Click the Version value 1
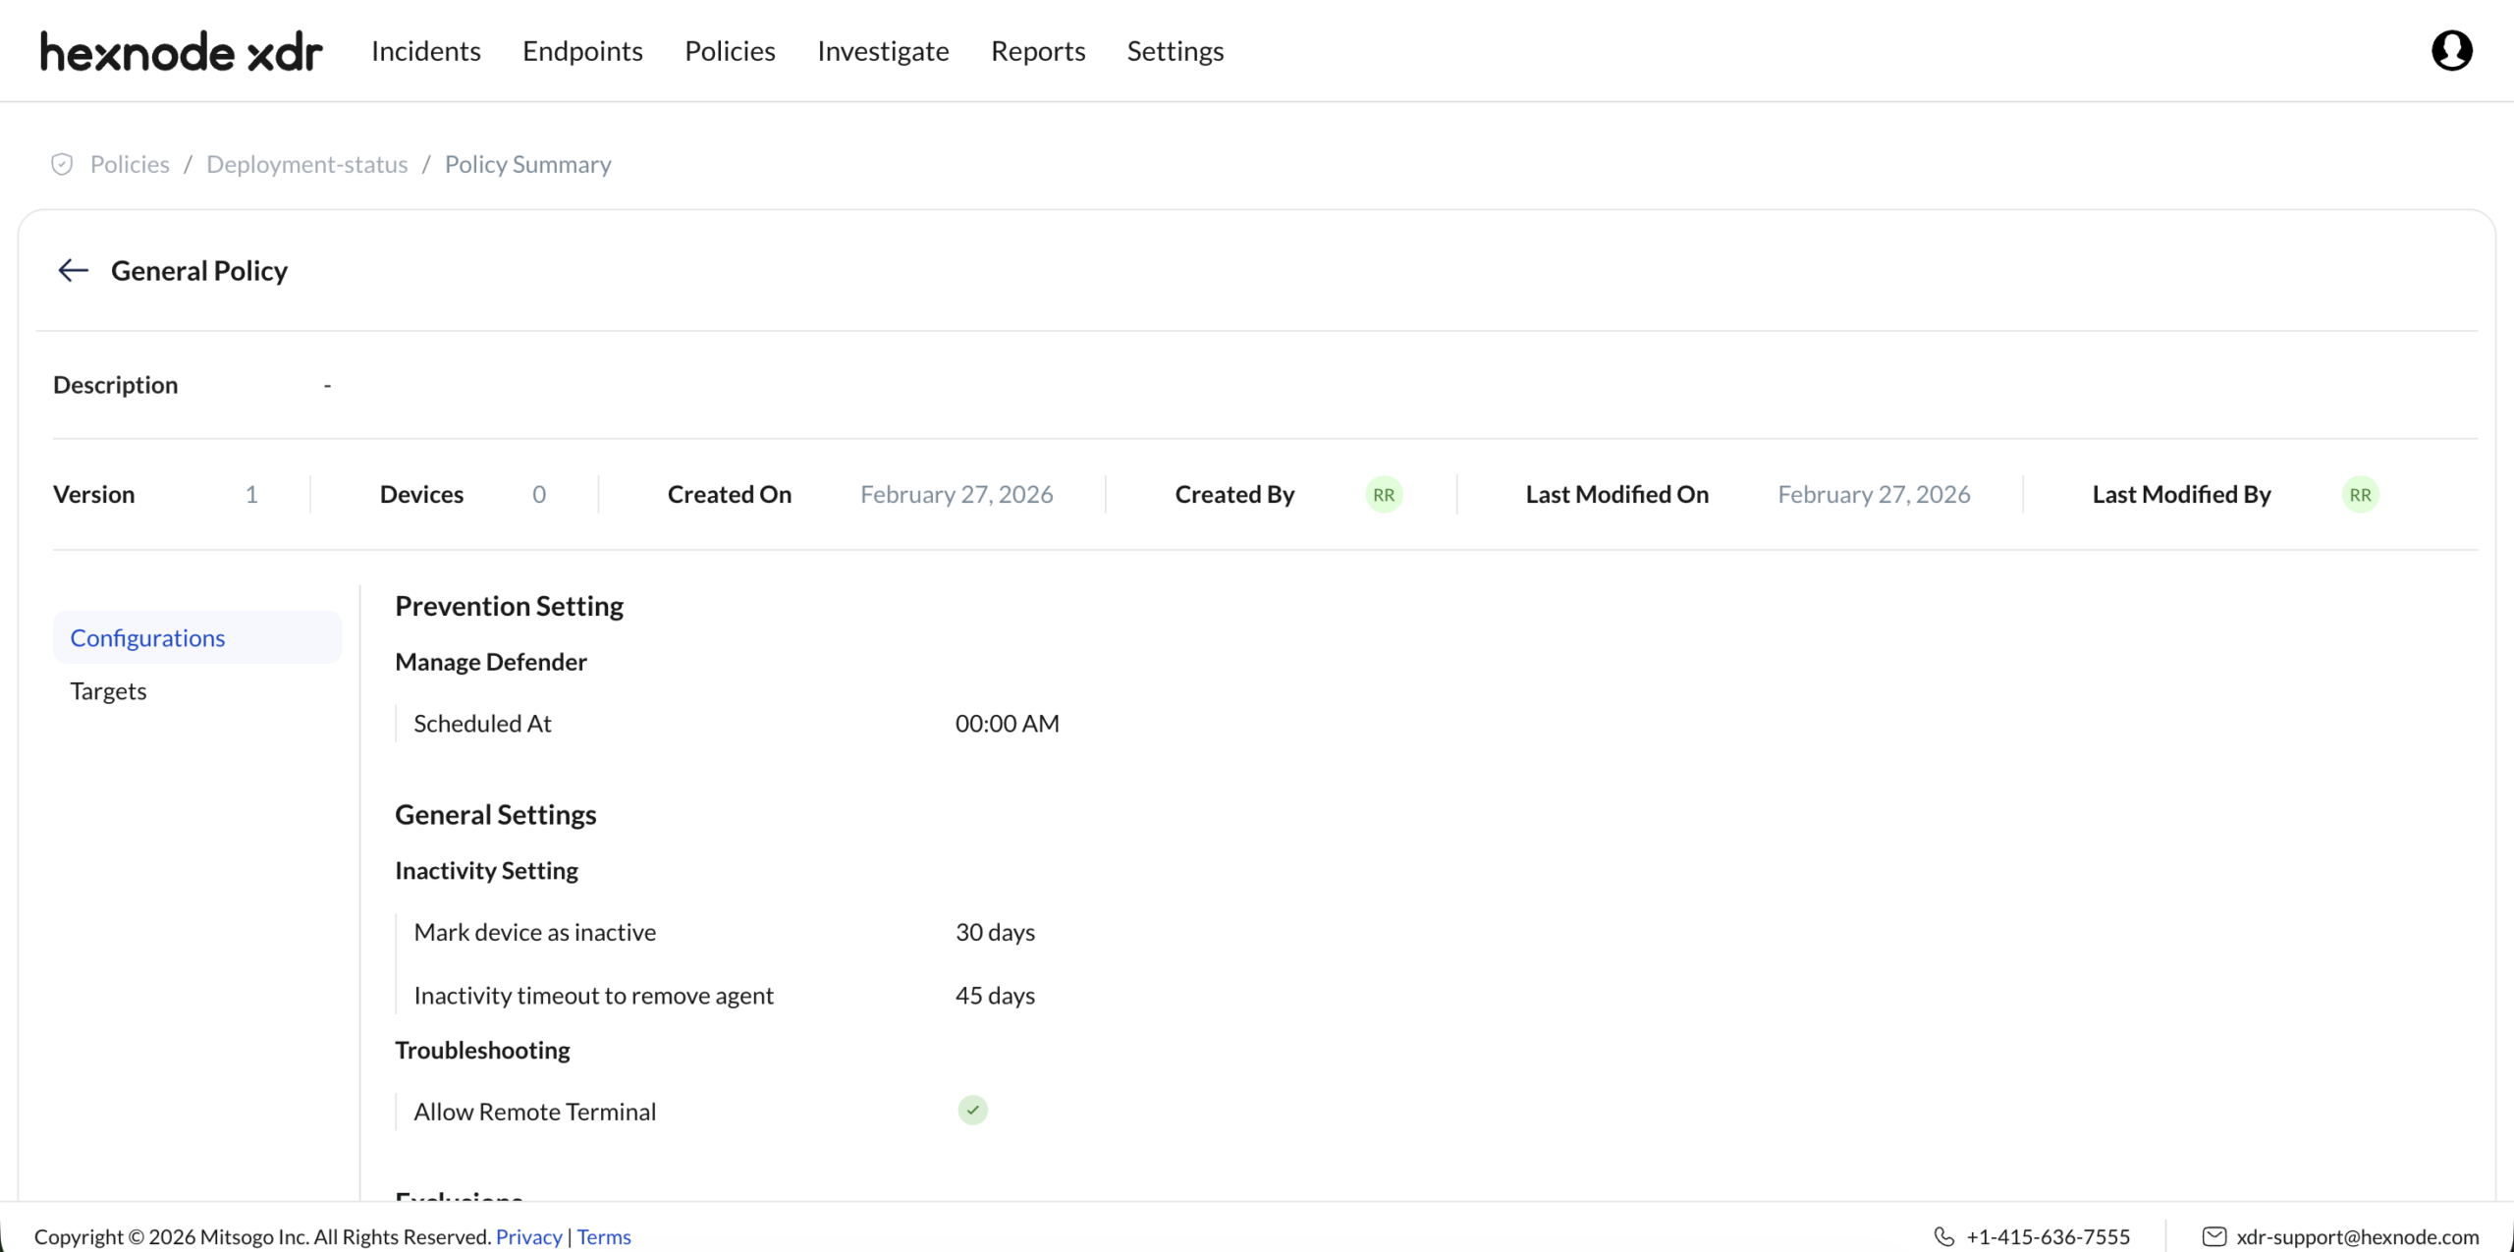Viewport: 2514px width, 1252px height. click(x=251, y=495)
